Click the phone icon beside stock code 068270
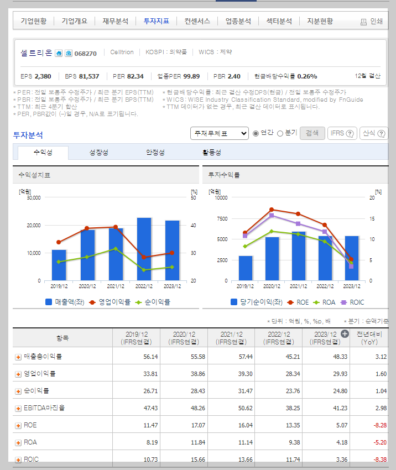The width and height of the screenshot is (396, 470). click(69, 53)
